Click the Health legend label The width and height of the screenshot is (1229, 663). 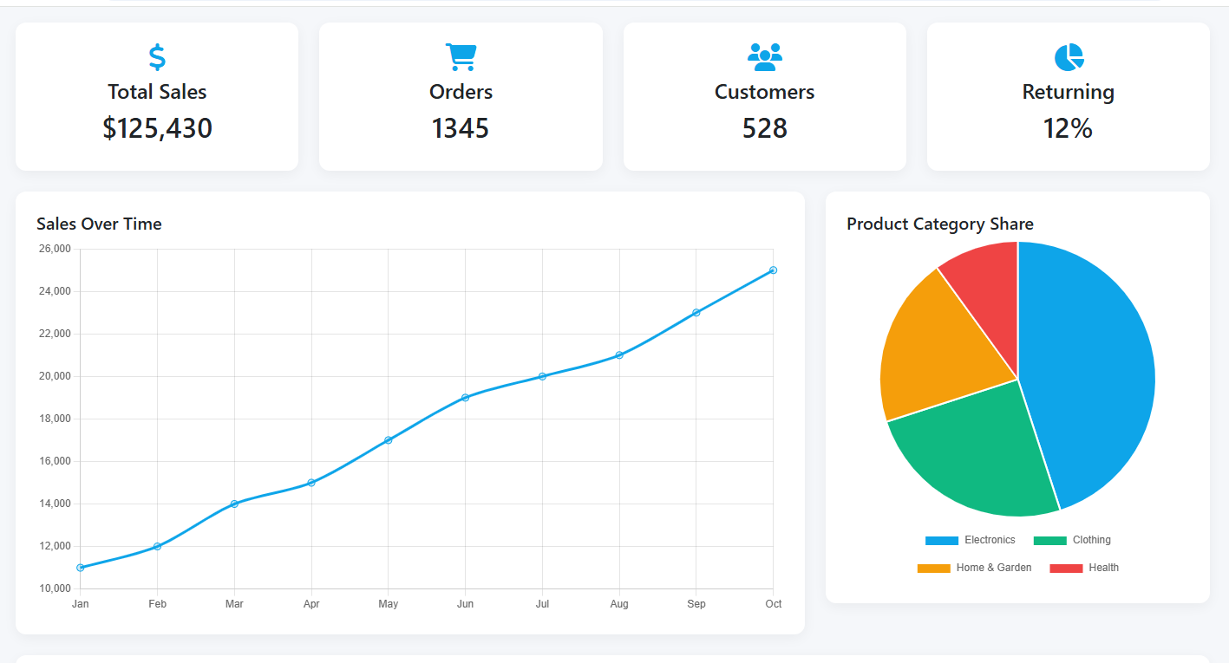point(1104,568)
